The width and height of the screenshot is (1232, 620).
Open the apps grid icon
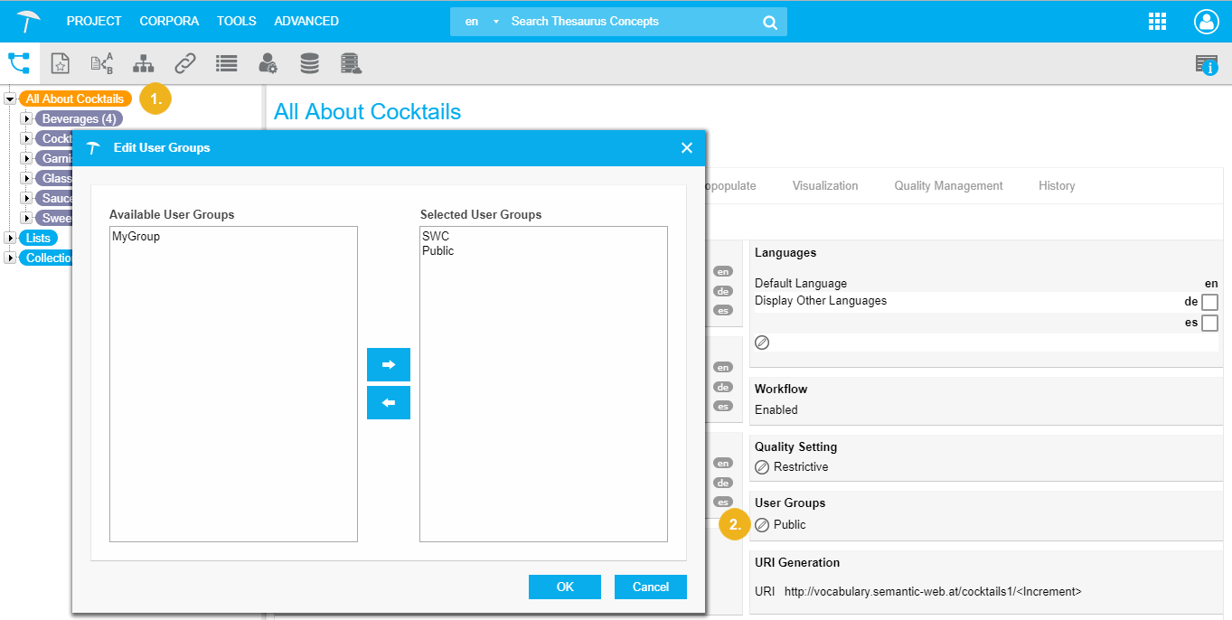pyautogui.click(x=1157, y=22)
